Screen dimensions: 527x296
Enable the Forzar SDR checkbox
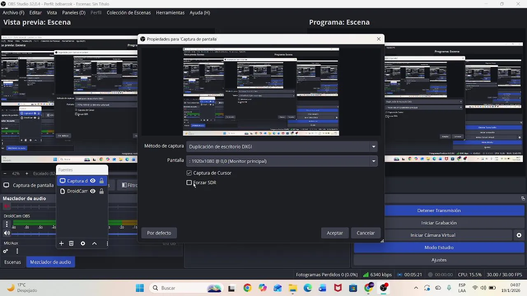pos(189,183)
